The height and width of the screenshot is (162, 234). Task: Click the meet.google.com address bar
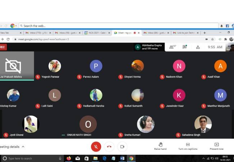pos(108,39)
